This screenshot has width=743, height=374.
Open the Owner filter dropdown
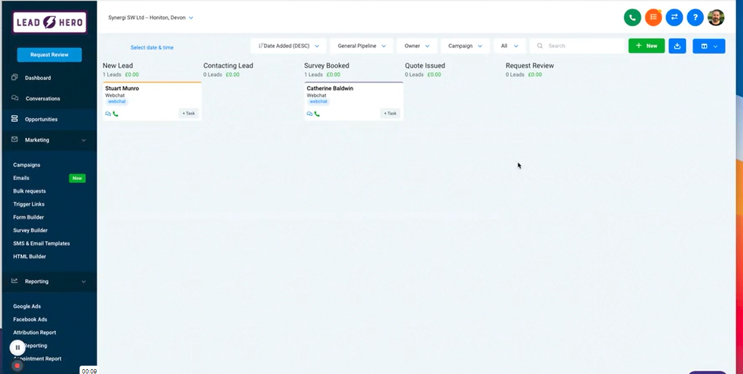[417, 46]
